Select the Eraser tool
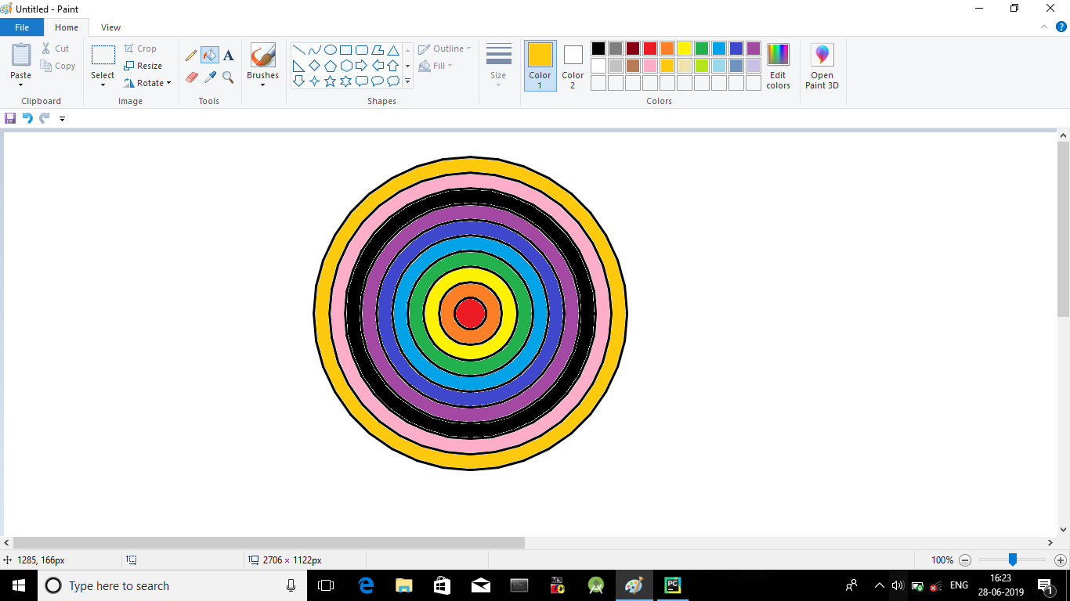The height and width of the screenshot is (601, 1070). (191, 77)
